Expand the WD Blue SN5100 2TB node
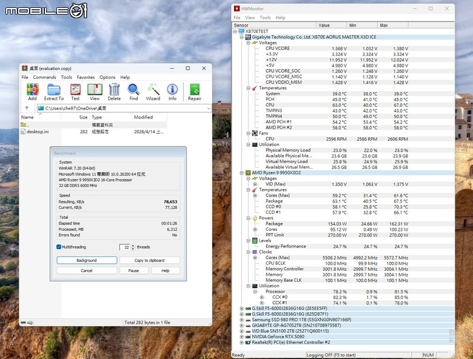This screenshot has height=359, width=473. [241, 331]
